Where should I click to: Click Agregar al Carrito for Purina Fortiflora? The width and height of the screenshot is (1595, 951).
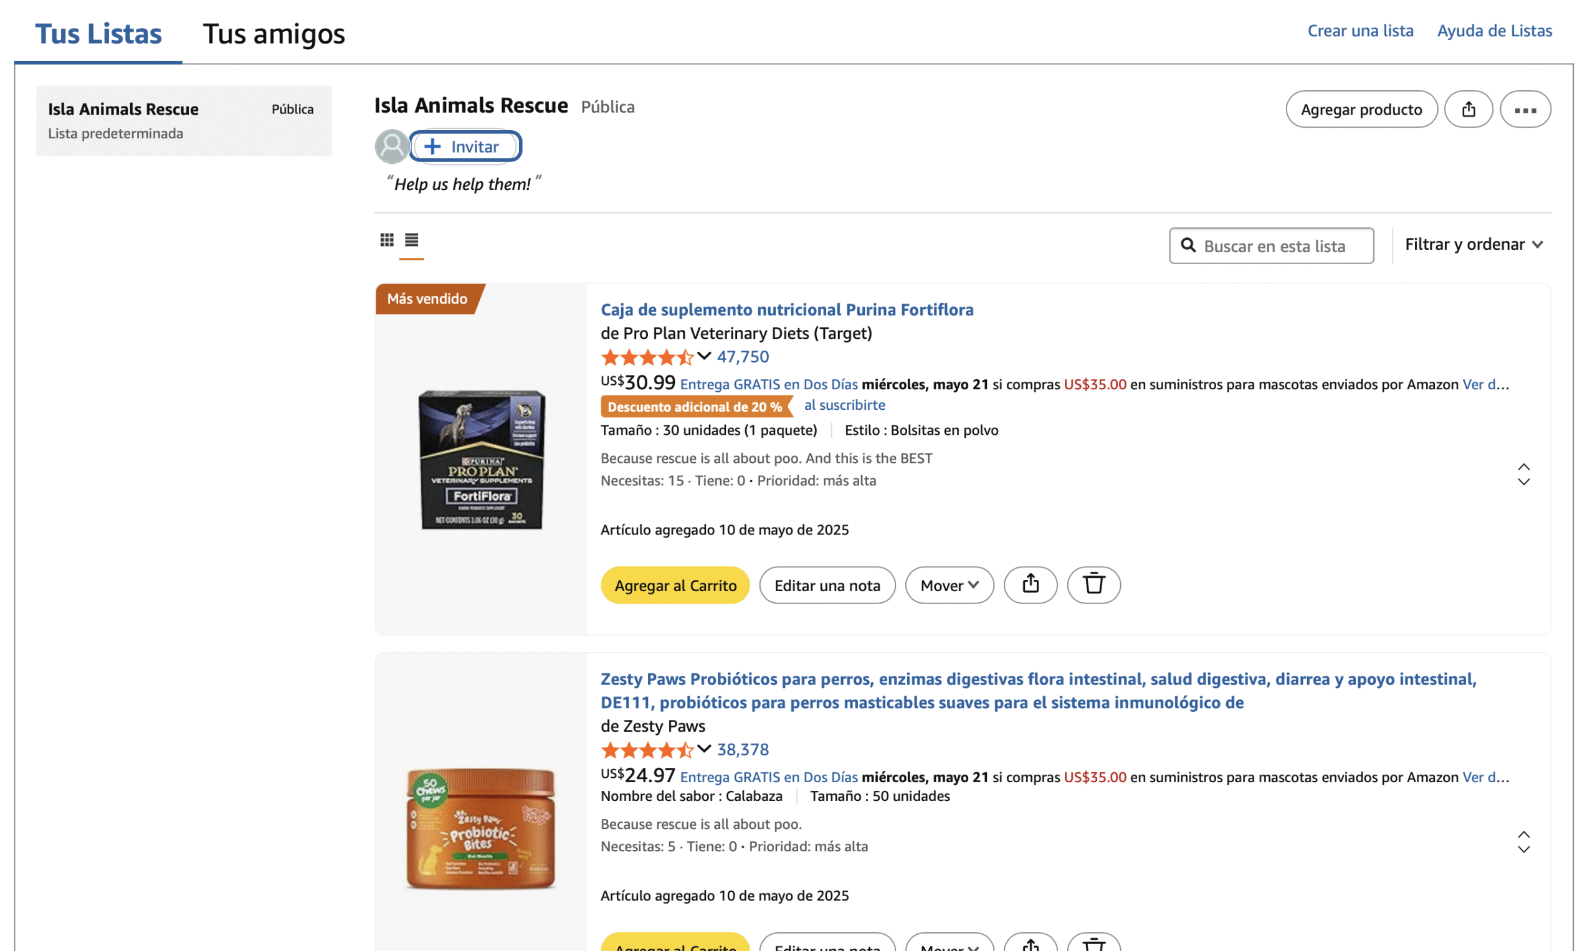(675, 584)
